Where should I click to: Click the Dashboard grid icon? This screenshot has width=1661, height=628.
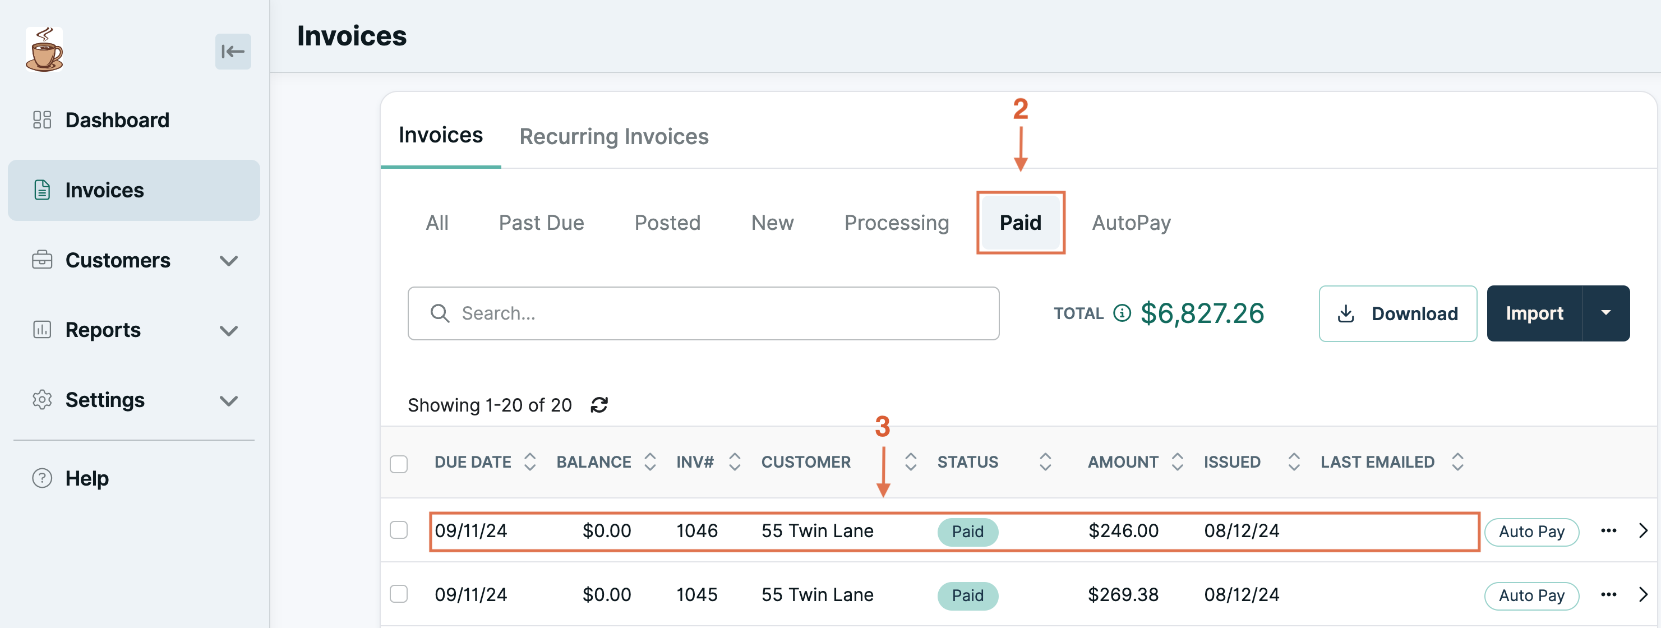tap(43, 120)
